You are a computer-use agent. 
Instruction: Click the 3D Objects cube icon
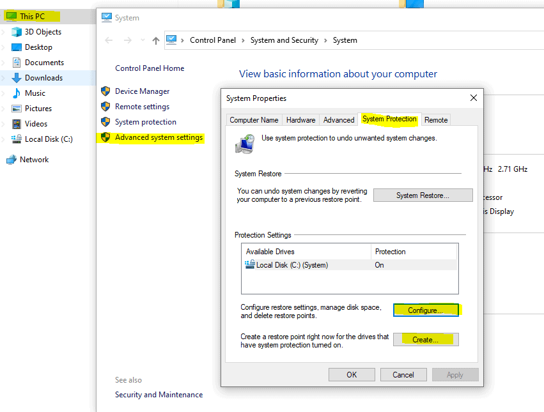17,32
